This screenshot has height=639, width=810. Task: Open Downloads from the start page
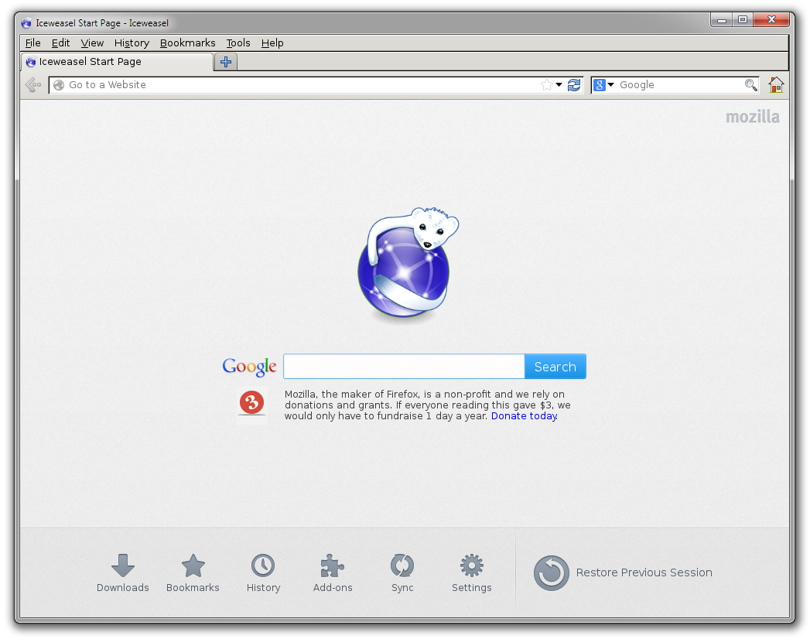pyautogui.click(x=122, y=573)
